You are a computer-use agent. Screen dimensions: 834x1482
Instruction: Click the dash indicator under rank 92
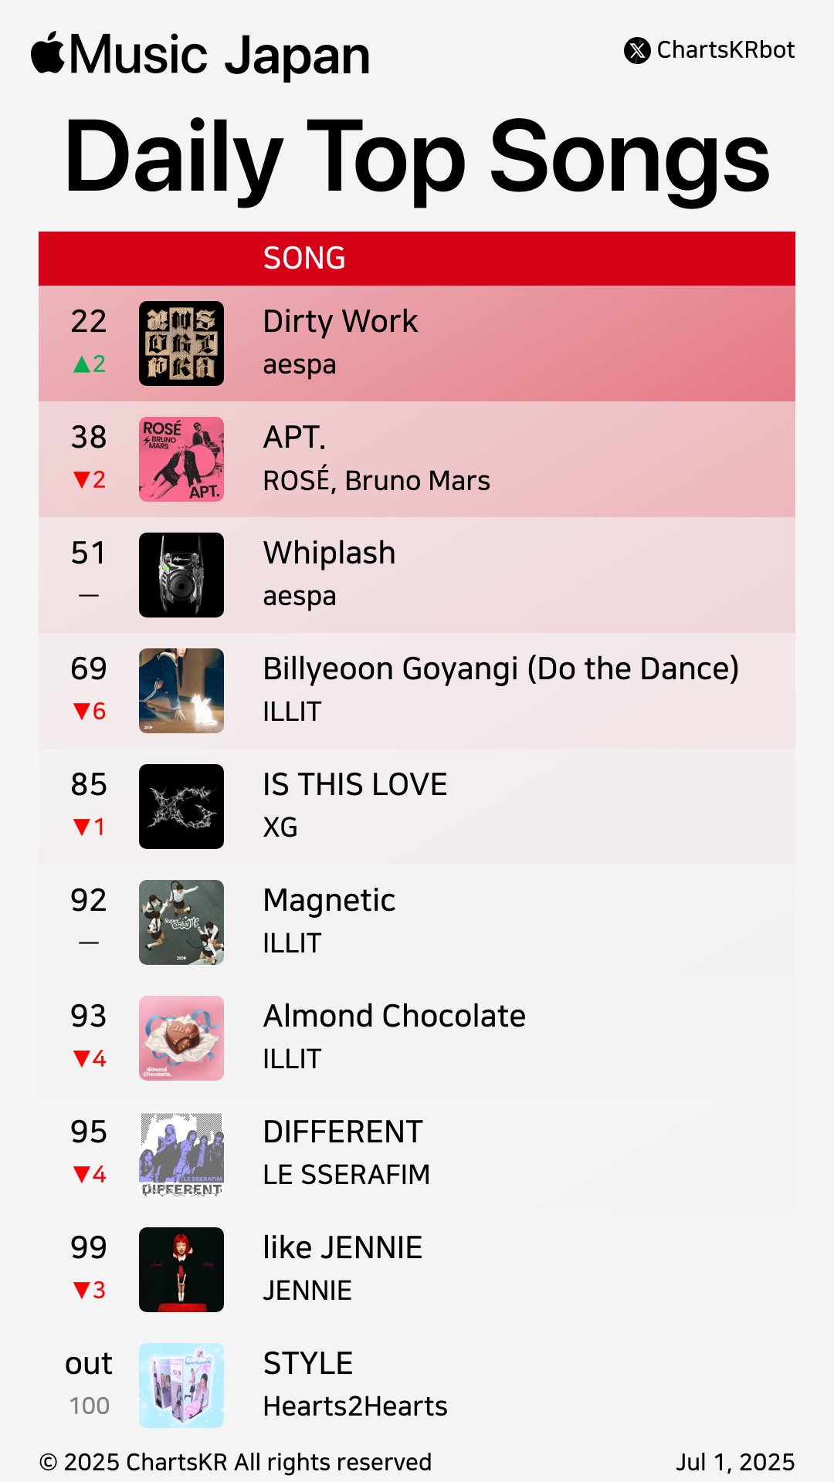tap(89, 943)
